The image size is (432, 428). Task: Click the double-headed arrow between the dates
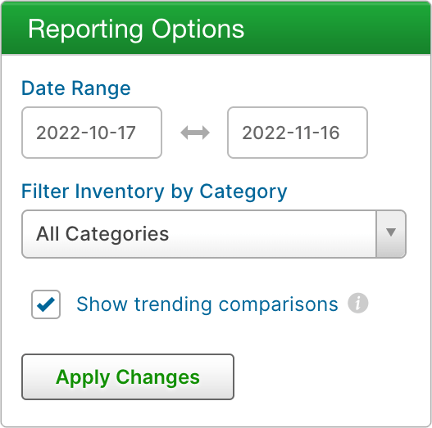pyautogui.click(x=195, y=133)
